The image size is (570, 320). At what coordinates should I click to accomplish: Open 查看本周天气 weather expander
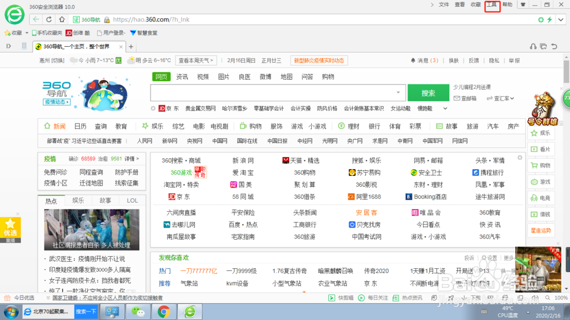[196, 60]
